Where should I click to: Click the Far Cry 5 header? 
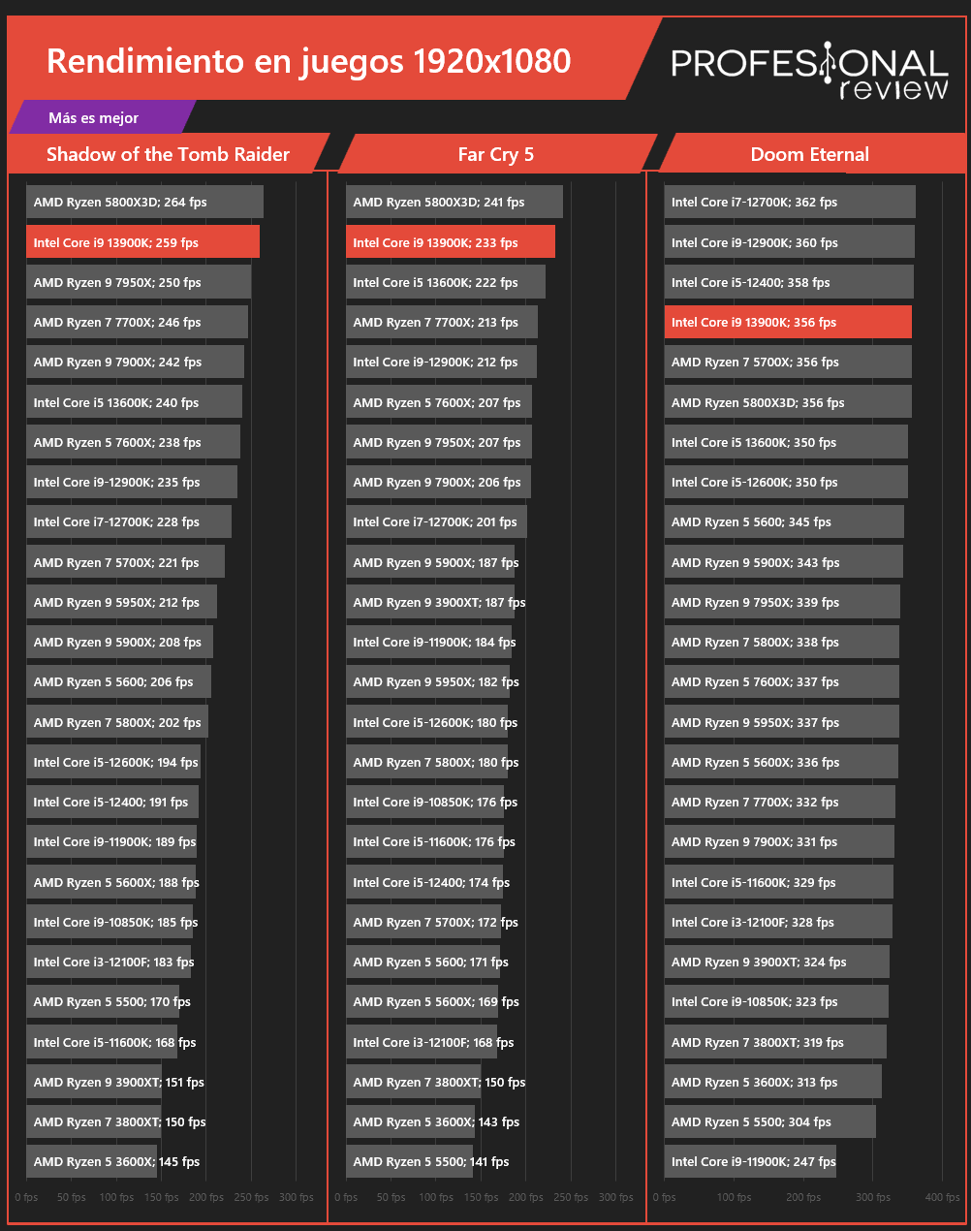pos(496,154)
